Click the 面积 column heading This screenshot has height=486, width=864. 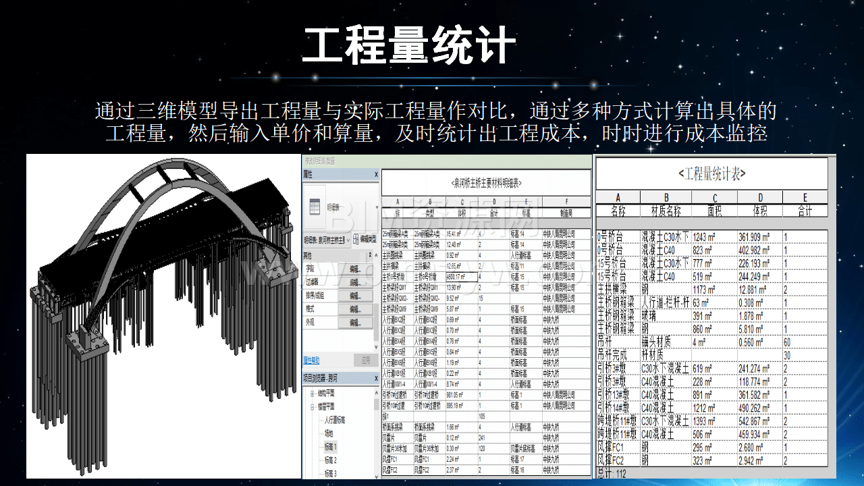[715, 211]
